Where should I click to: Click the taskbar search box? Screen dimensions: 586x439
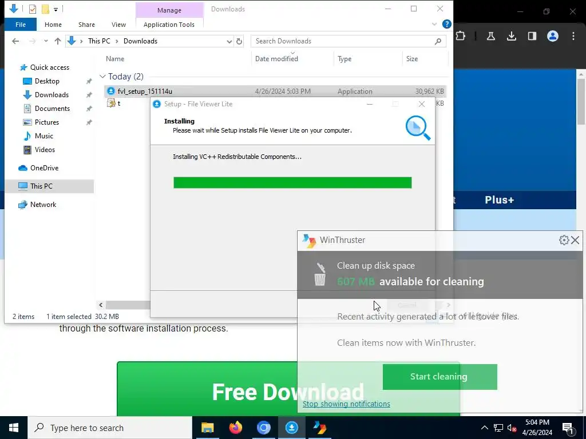110,428
